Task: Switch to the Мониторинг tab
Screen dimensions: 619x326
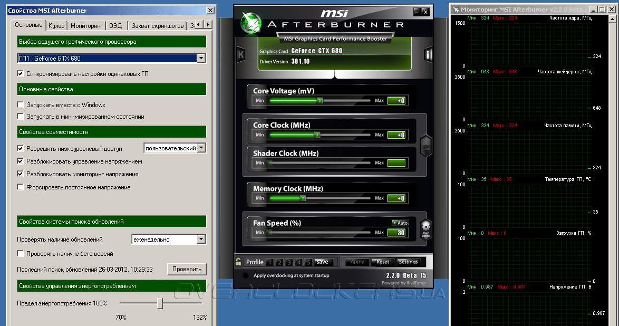Action: tap(86, 26)
